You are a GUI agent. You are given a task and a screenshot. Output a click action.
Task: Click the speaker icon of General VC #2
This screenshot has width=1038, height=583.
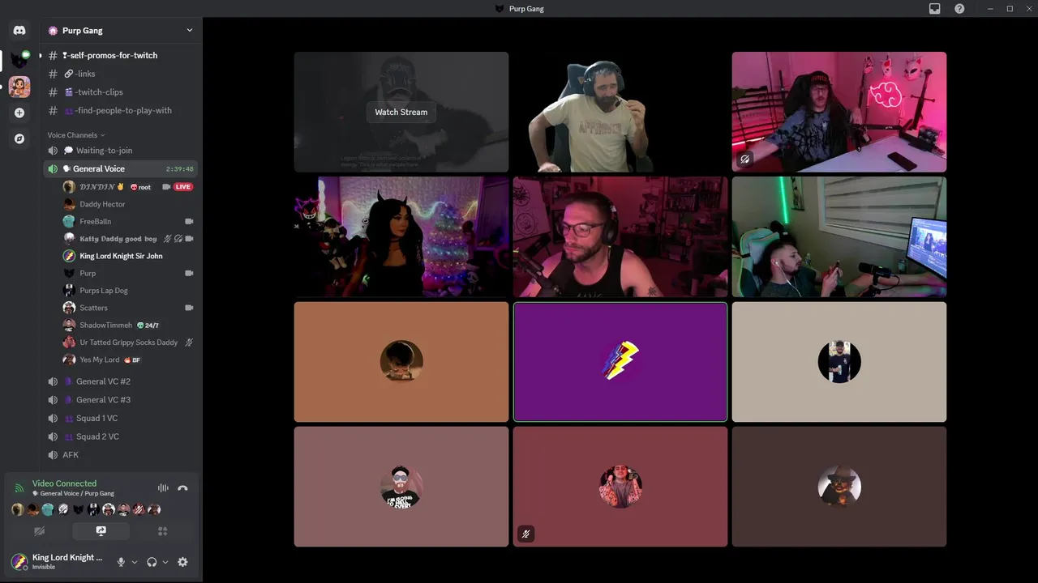tap(53, 381)
